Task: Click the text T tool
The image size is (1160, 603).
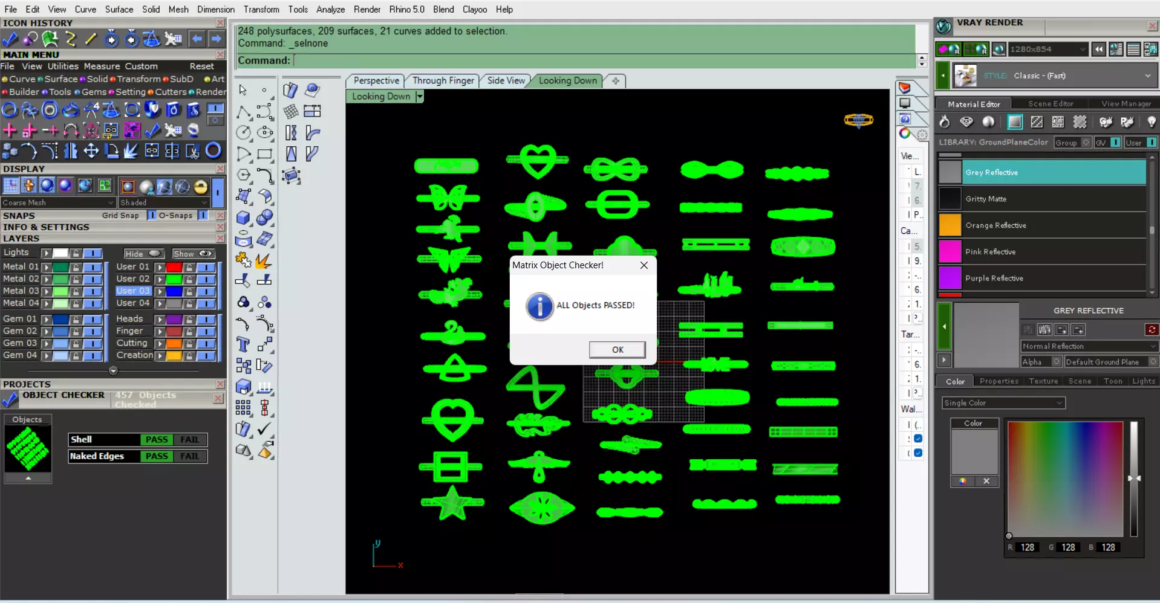Action: (243, 344)
